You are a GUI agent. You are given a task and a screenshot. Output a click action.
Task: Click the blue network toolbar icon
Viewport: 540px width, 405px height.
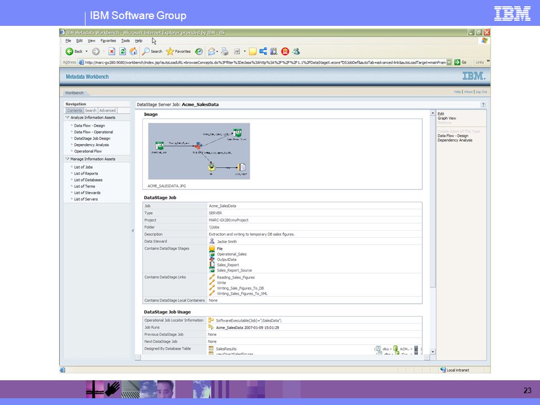[x=263, y=51]
